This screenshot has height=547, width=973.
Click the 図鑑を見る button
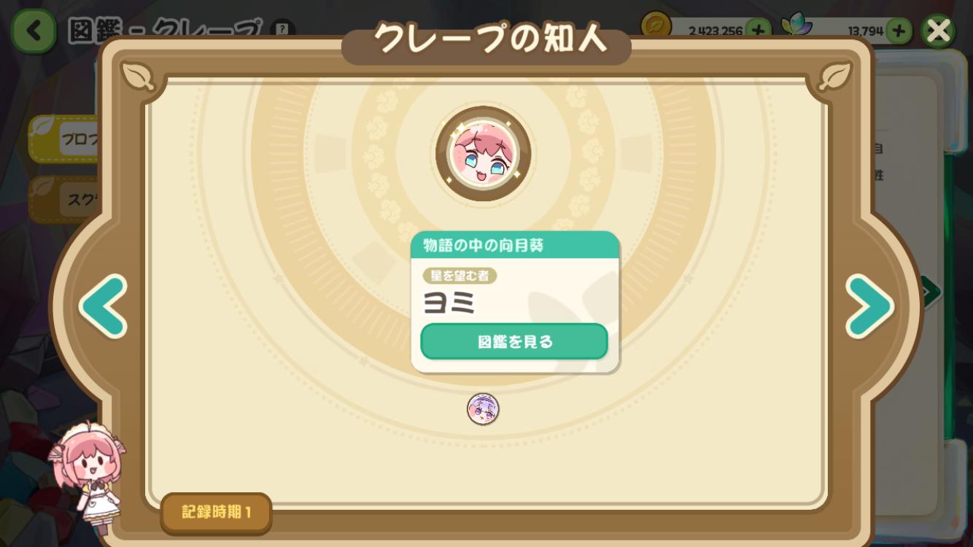514,341
